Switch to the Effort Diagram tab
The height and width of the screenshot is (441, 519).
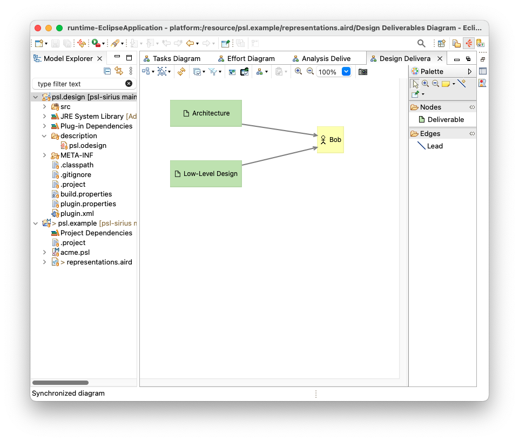[251, 59]
